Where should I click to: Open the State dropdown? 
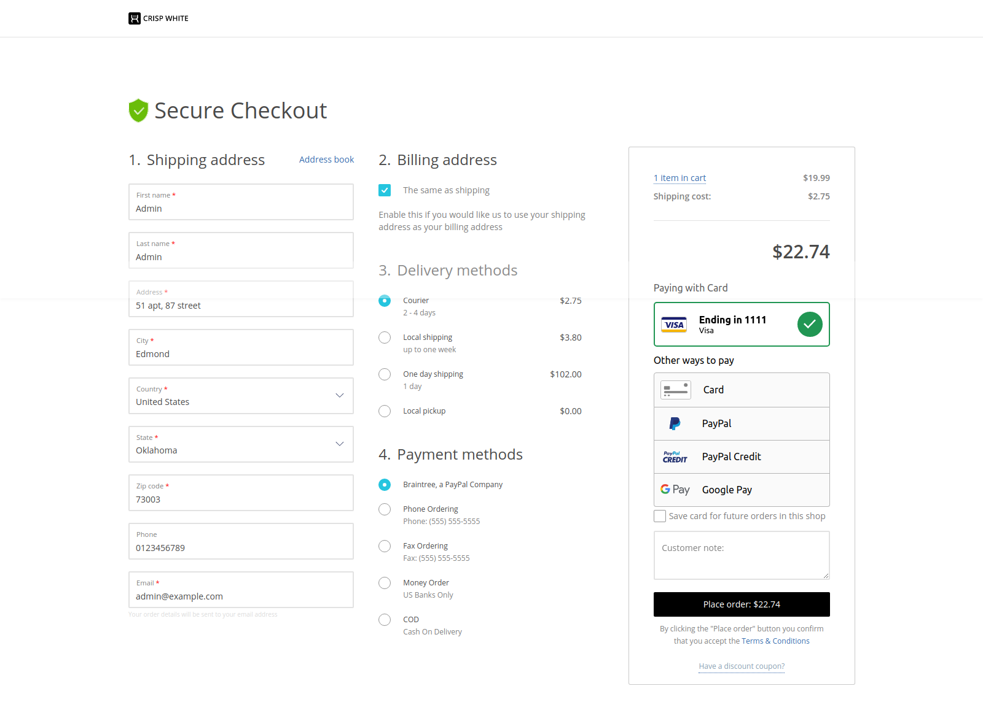pyautogui.click(x=339, y=444)
